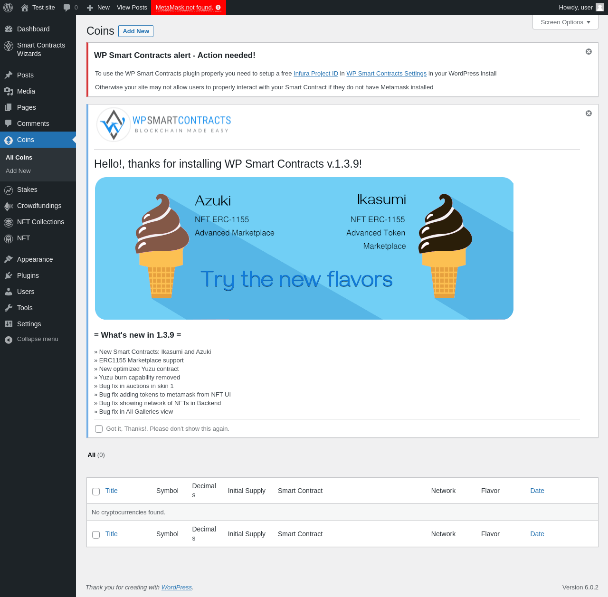Click the Date sort link in table footer
Viewport: 608px width, 597px height.
(537, 534)
